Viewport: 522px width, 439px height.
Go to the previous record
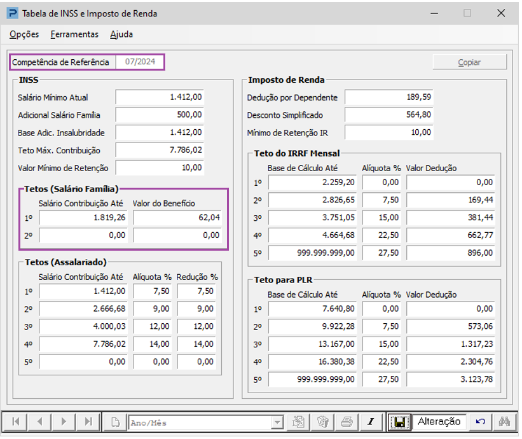[39, 422]
